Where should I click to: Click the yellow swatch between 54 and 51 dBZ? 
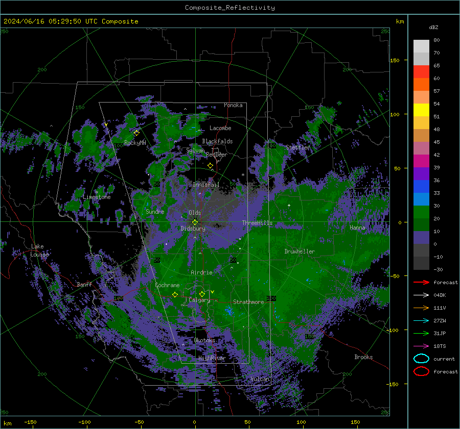(x=421, y=110)
